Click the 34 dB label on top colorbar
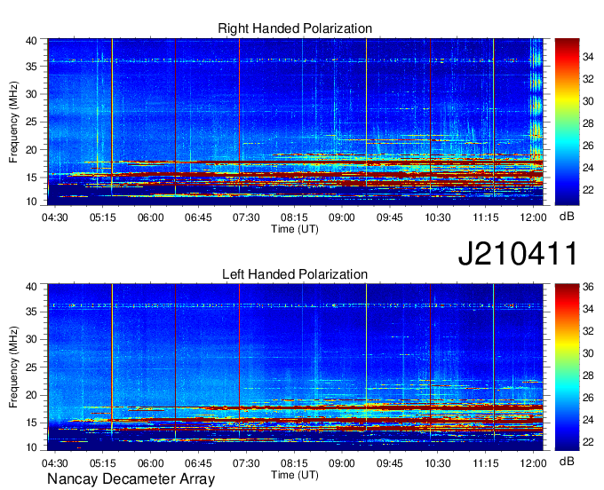 click(588, 57)
